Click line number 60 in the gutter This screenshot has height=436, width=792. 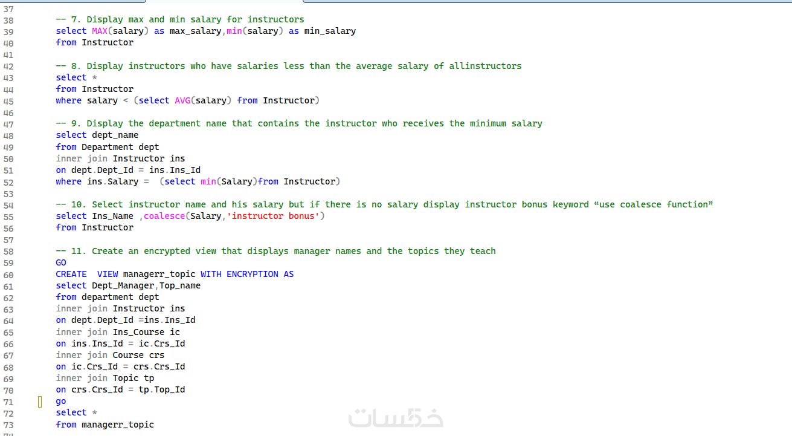pos(8,275)
